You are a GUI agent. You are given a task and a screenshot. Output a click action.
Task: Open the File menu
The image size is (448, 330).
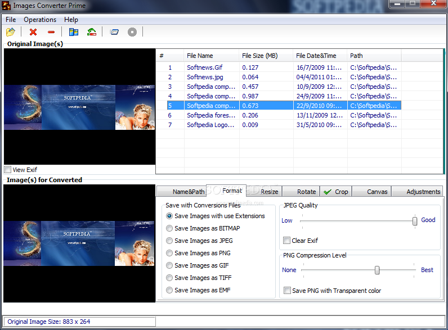click(x=11, y=20)
